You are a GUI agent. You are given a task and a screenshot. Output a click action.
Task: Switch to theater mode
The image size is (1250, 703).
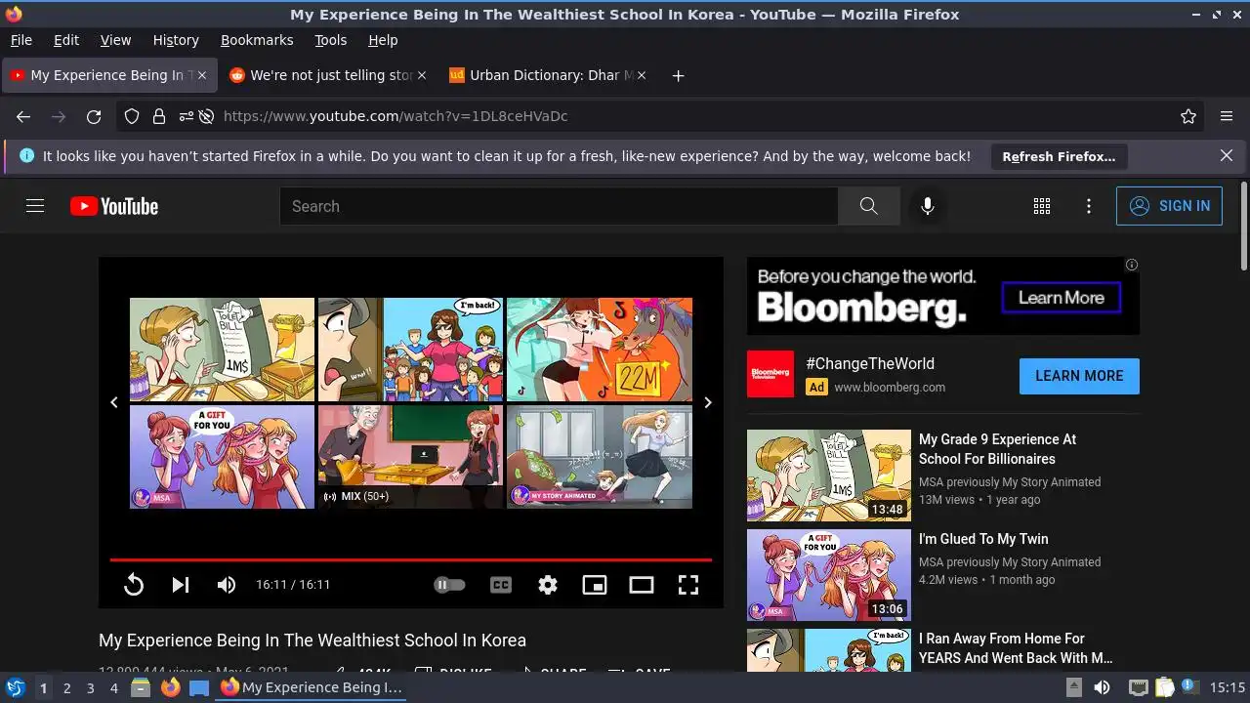point(642,585)
